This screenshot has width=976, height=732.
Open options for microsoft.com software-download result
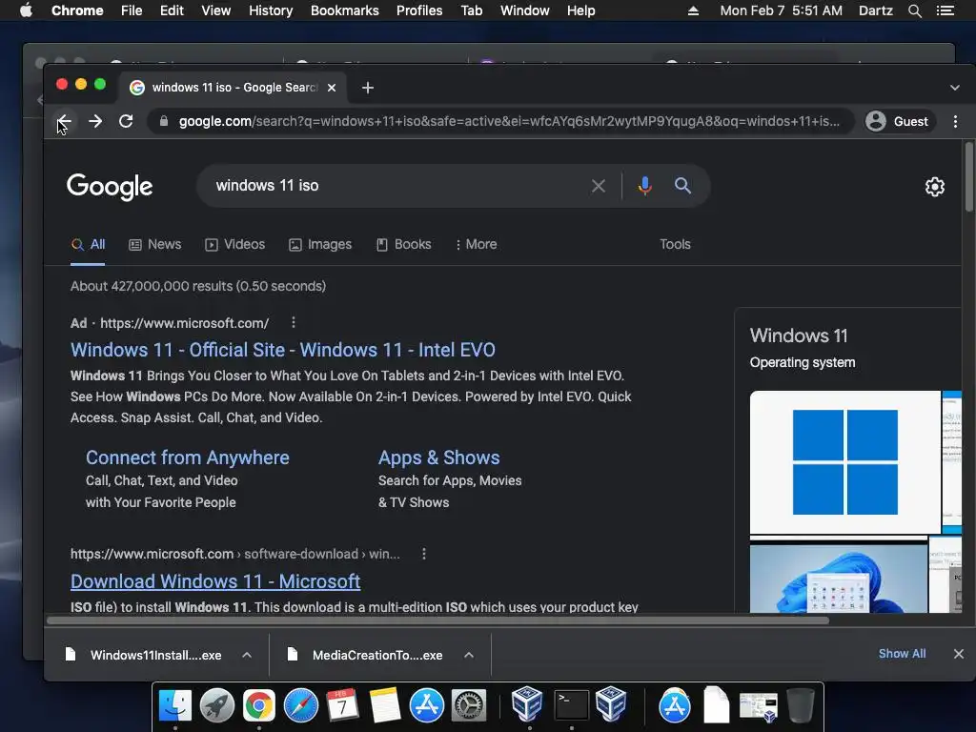click(424, 554)
